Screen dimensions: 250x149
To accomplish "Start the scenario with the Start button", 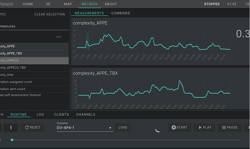I will (179, 127).
